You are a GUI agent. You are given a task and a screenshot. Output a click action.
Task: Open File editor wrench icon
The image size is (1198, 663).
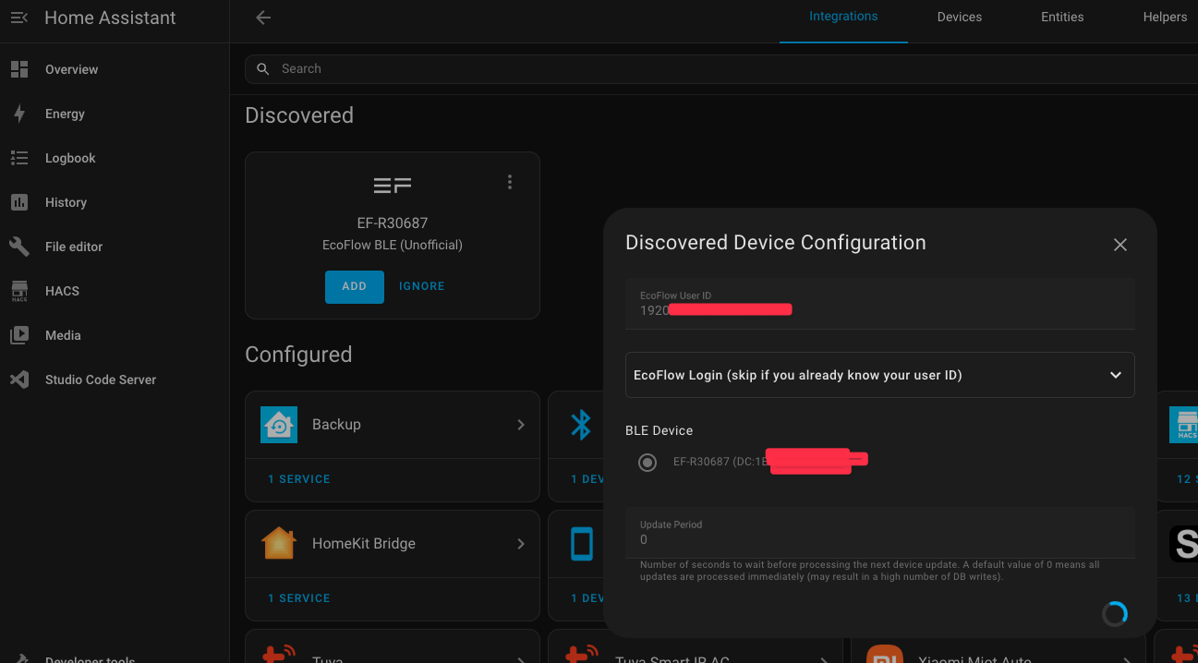coord(19,247)
